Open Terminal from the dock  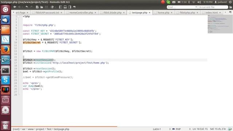point(5,70)
